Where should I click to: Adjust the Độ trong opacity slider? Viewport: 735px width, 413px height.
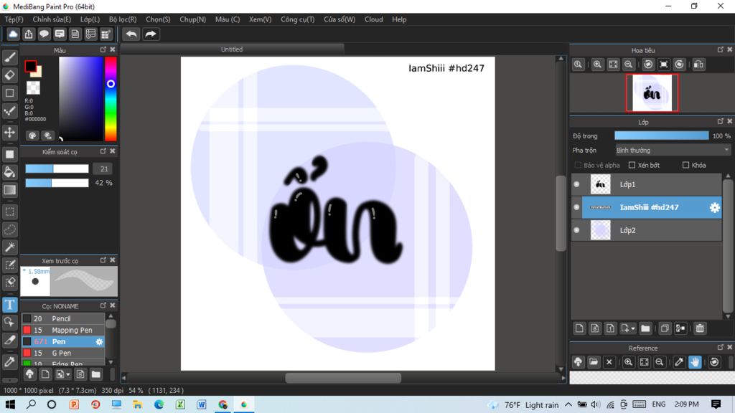point(661,136)
